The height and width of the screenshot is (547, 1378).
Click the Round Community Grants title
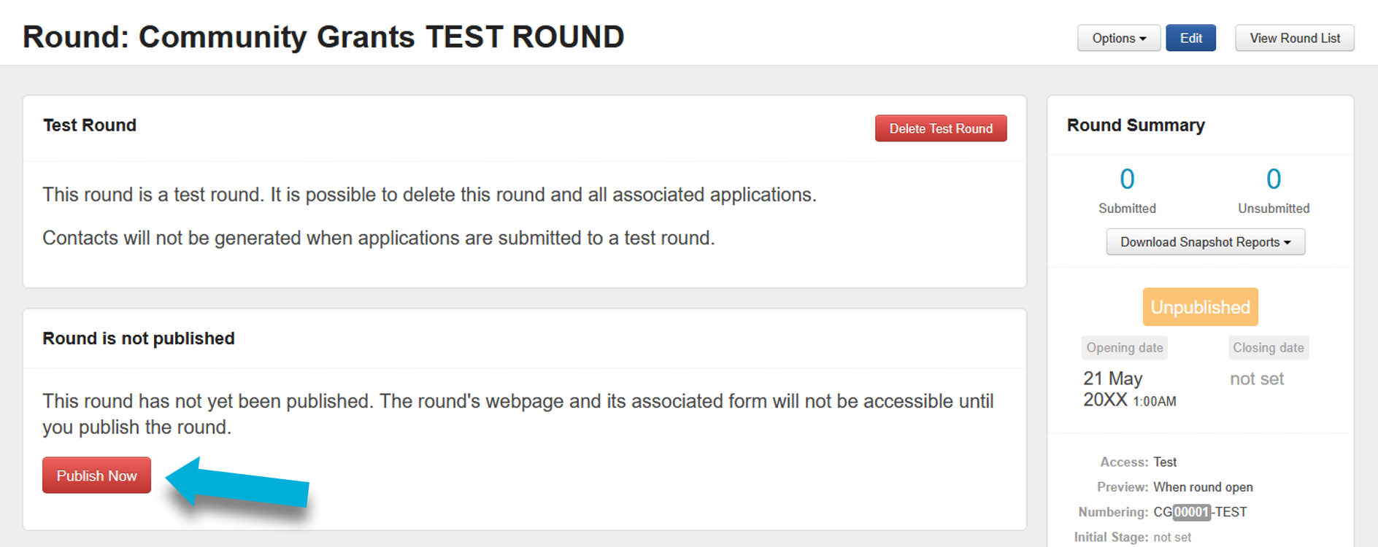click(323, 36)
